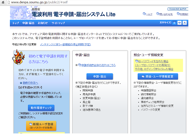
Task: Click the page icon beside the URL
Action: [9, 2]
